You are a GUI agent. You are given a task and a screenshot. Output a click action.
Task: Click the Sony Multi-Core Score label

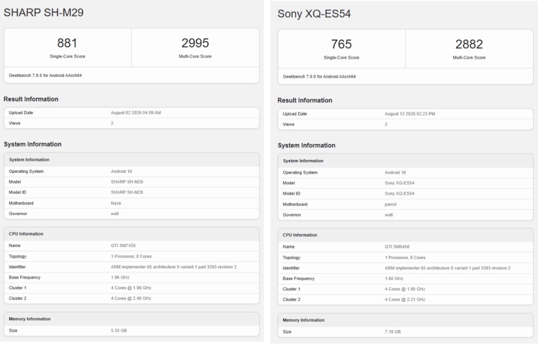point(469,57)
